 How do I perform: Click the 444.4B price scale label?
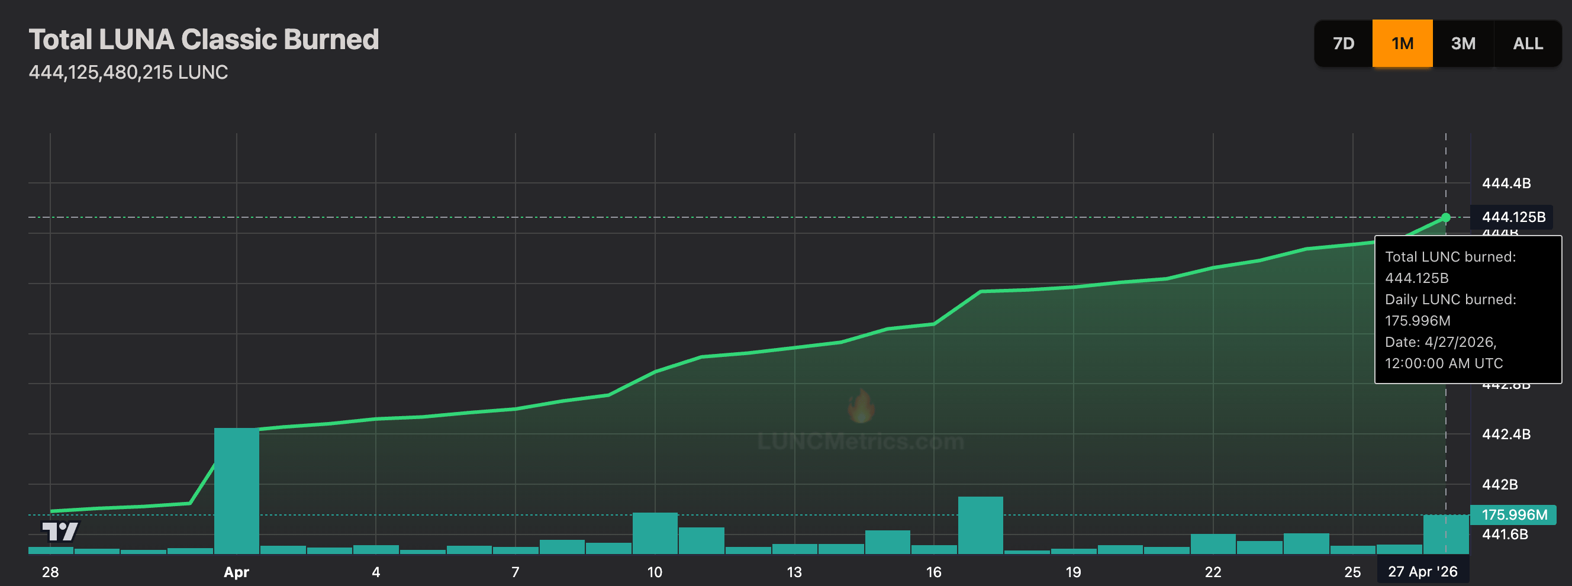pos(1506,183)
